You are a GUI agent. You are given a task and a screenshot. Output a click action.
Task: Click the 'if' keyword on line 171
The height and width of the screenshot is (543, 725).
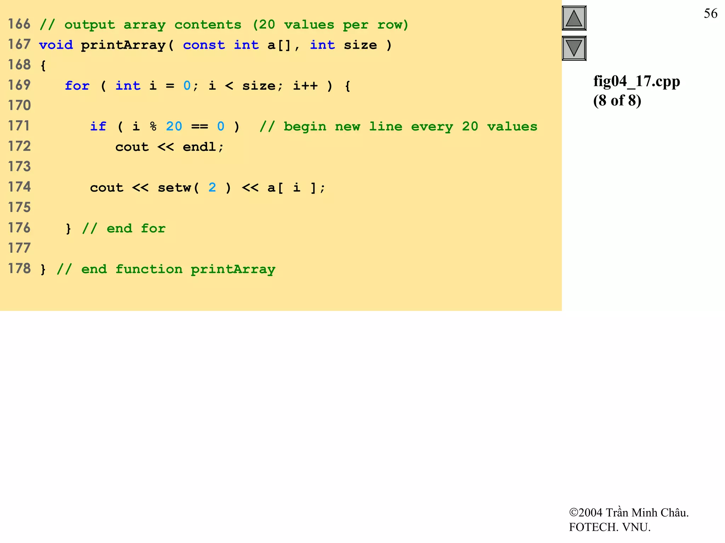98,127
